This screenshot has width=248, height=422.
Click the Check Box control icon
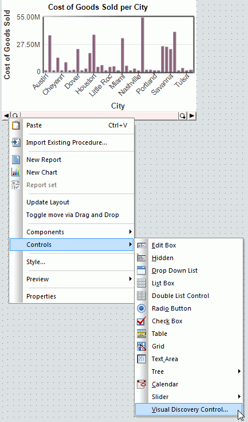141,321
